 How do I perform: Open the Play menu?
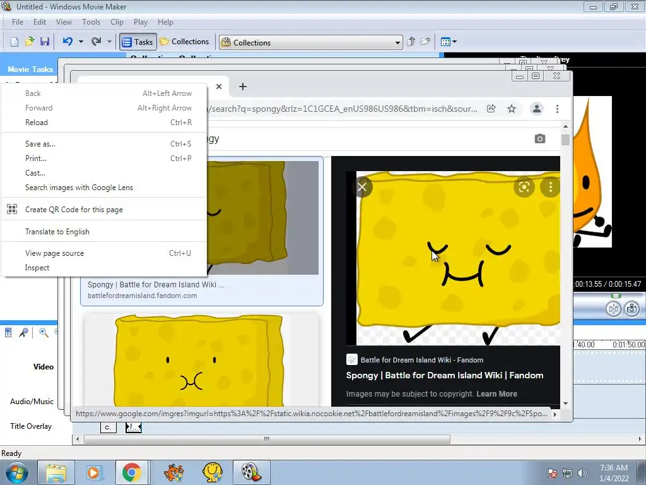pos(141,22)
